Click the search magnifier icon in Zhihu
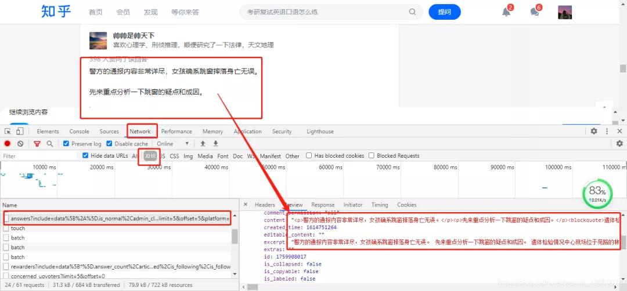Image resolution: width=627 pixels, height=291 pixels. (x=412, y=12)
